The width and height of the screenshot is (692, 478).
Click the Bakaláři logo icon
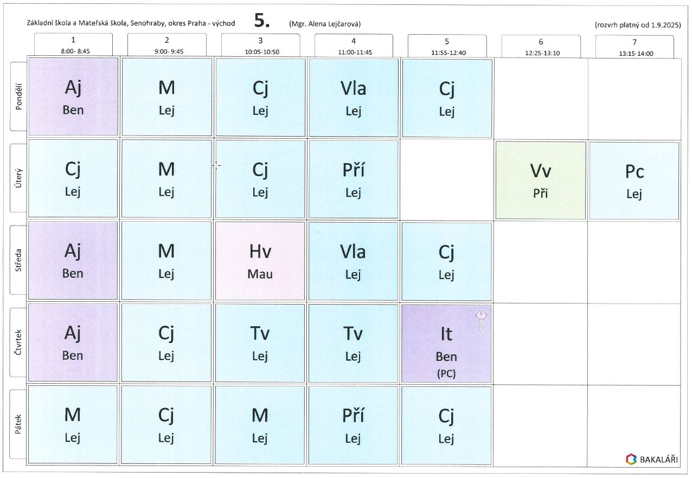pos(631,459)
